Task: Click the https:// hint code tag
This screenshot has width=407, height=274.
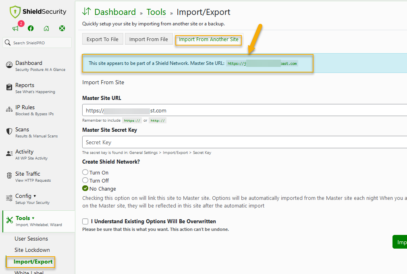Action: [132, 120]
